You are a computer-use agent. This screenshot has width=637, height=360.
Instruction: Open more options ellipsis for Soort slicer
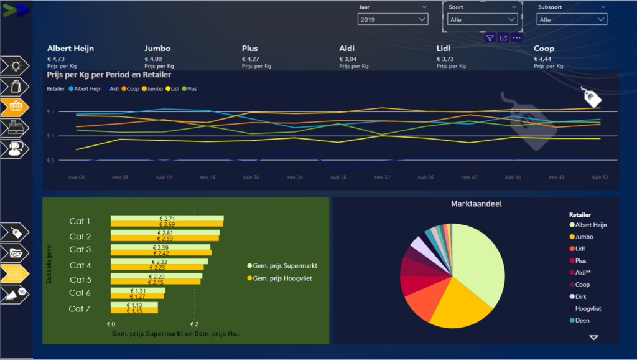coord(516,38)
